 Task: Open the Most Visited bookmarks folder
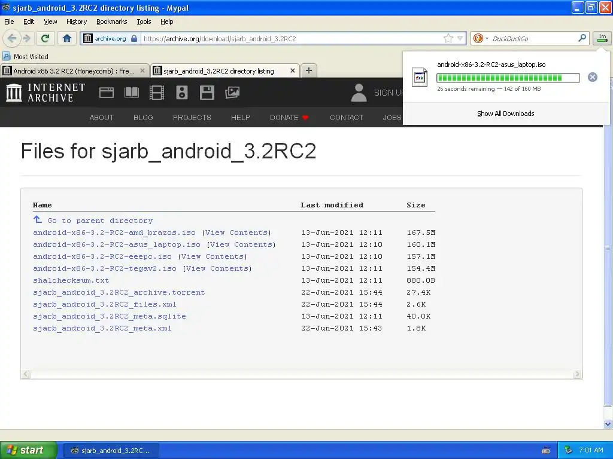coord(25,57)
